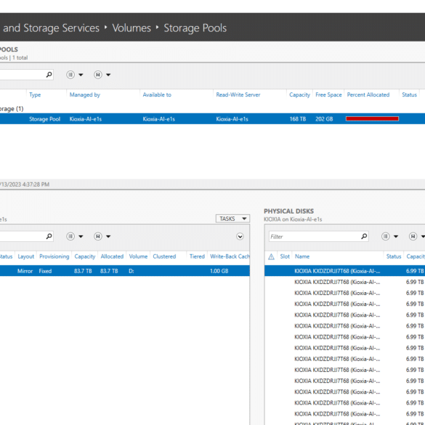Sort virtual disks by Clustered column
Image resolution: width=425 pixels, height=425 pixels.
pyautogui.click(x=164, y=256)
